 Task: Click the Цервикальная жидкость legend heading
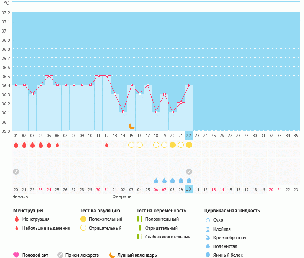[232, 211]
